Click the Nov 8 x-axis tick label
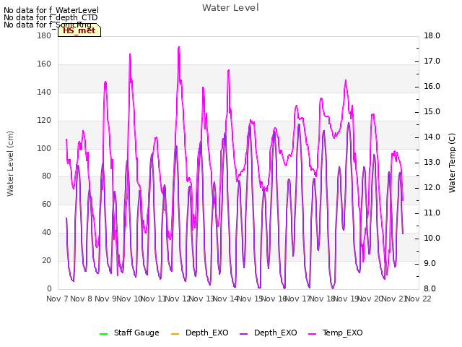Viewport: 462px width, 347px height. click(x=82, y=299)
